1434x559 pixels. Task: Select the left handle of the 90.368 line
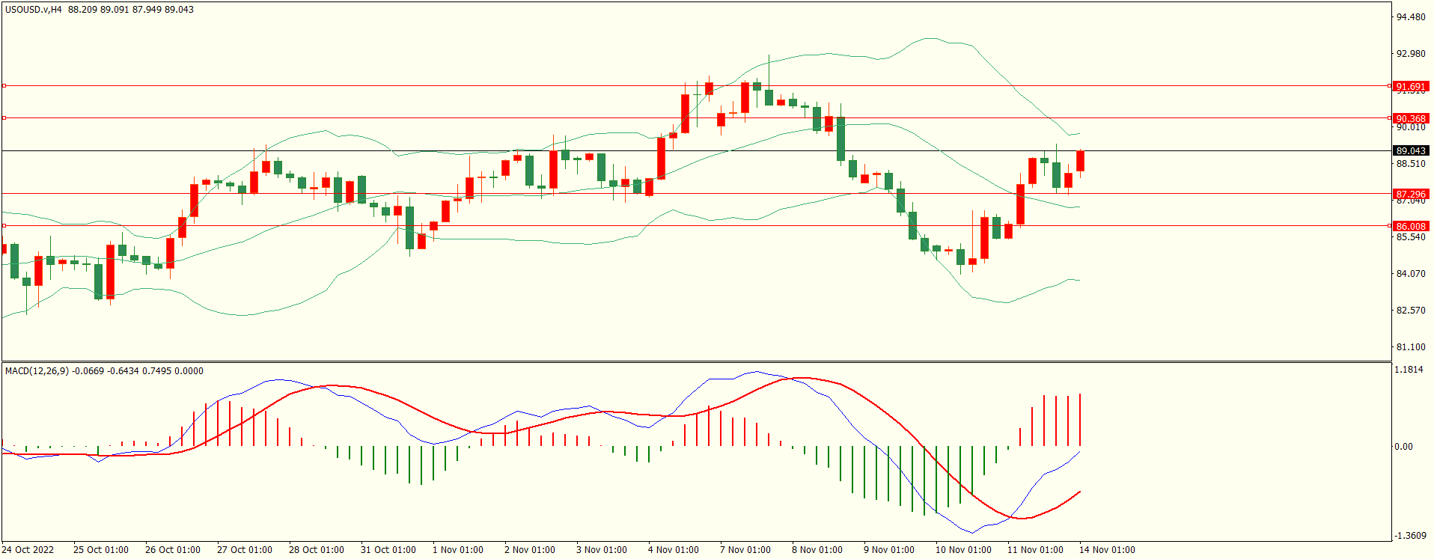(4, 117)
